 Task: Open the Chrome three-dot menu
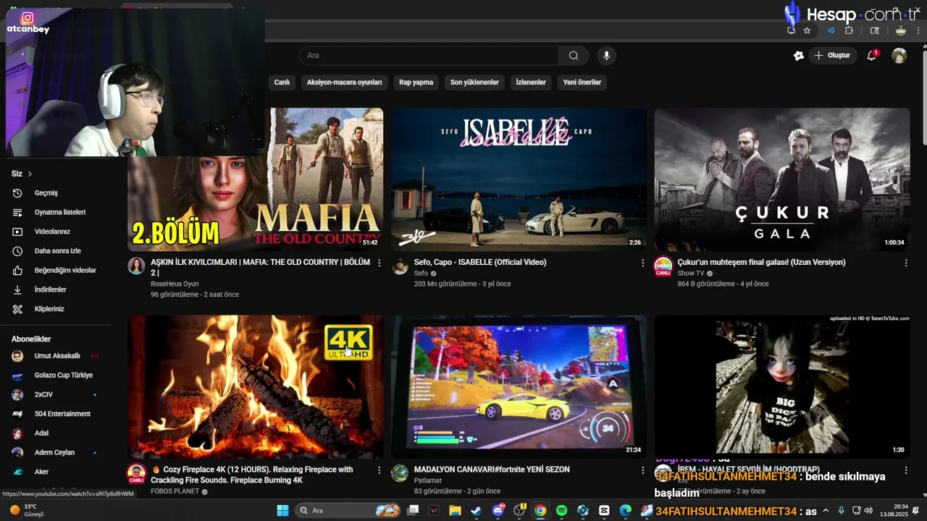click(x=919, y=30)
